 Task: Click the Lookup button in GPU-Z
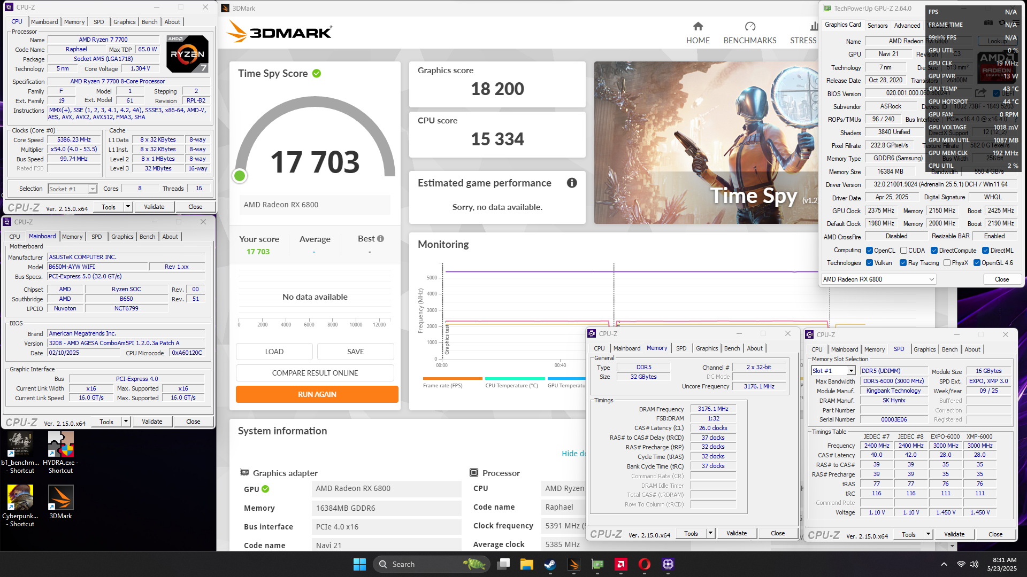997,41
